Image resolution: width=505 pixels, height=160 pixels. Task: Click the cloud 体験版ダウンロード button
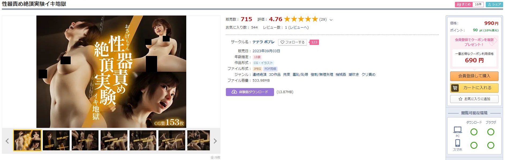click(250, 92)
